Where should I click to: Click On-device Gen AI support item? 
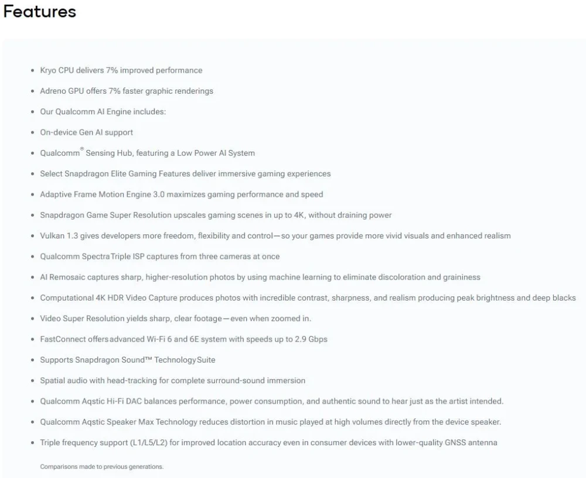point(86,132)
